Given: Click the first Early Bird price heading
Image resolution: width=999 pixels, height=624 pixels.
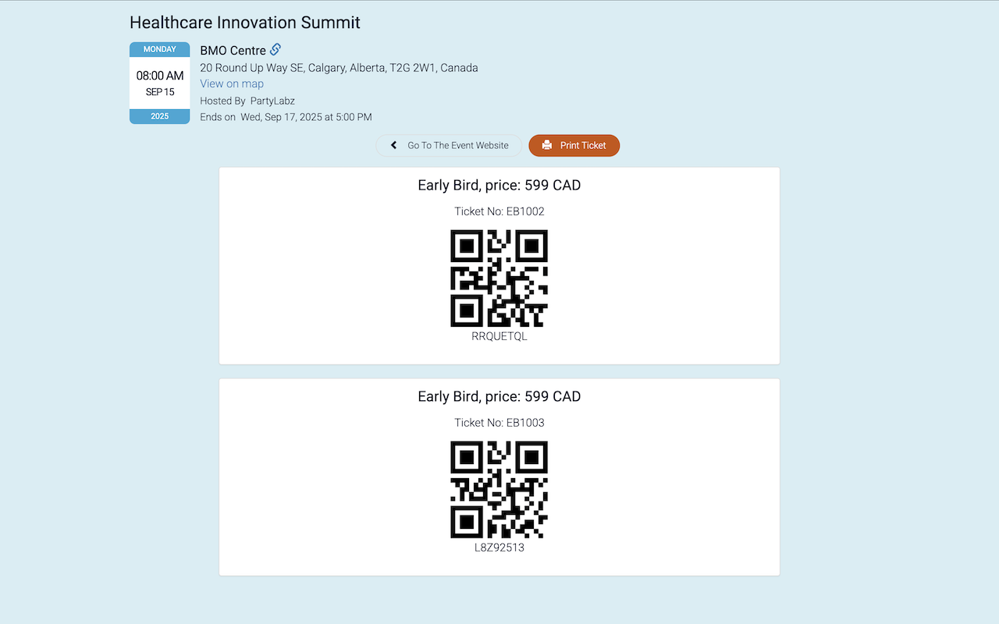Looking at the screenshot, I should point(499,186).
